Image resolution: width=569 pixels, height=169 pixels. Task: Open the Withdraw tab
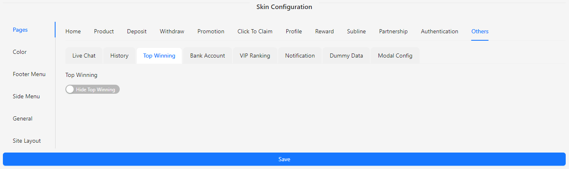(172, 32)
